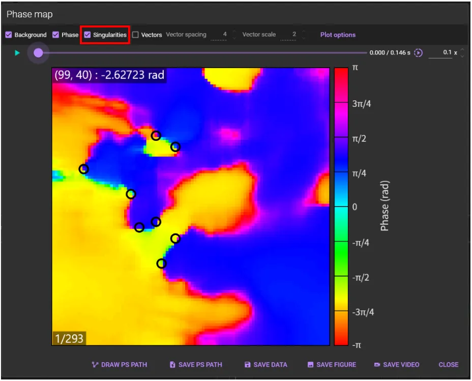Click the playback speed icon beside the time
Viewport: 472px width, 381px height.
[x=418, y=53]
